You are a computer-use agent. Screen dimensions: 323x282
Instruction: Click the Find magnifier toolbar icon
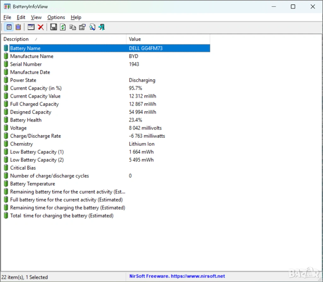[x=92, y=27]
